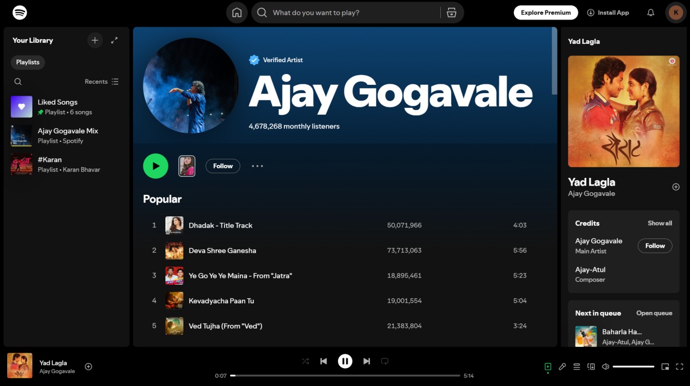Go to Home via house icon
Viewport: 690px width, 386px height.
(237, 13)
